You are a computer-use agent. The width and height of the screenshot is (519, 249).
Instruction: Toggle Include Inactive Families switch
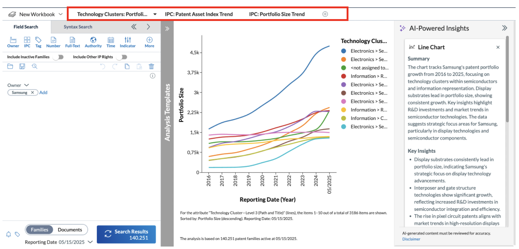[x=58, y=57]
